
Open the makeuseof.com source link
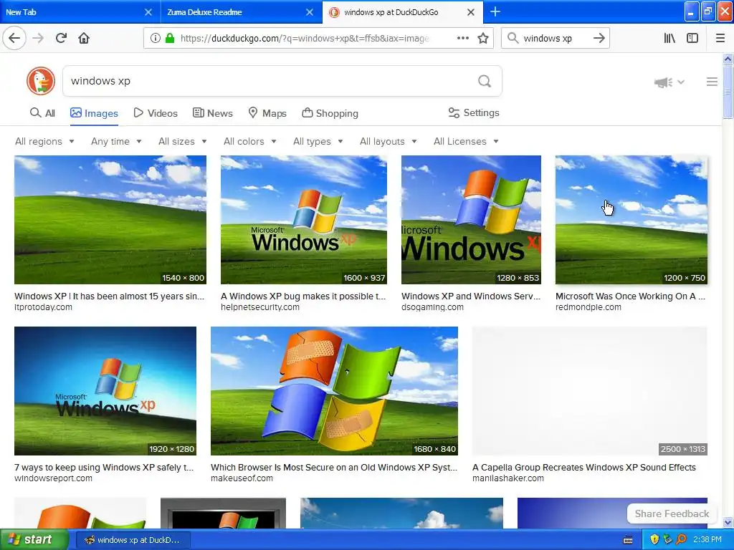(242, 478)
